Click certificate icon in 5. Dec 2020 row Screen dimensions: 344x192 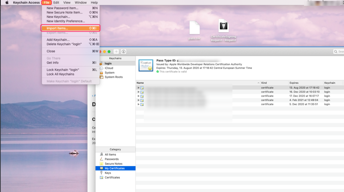(142, 105)
